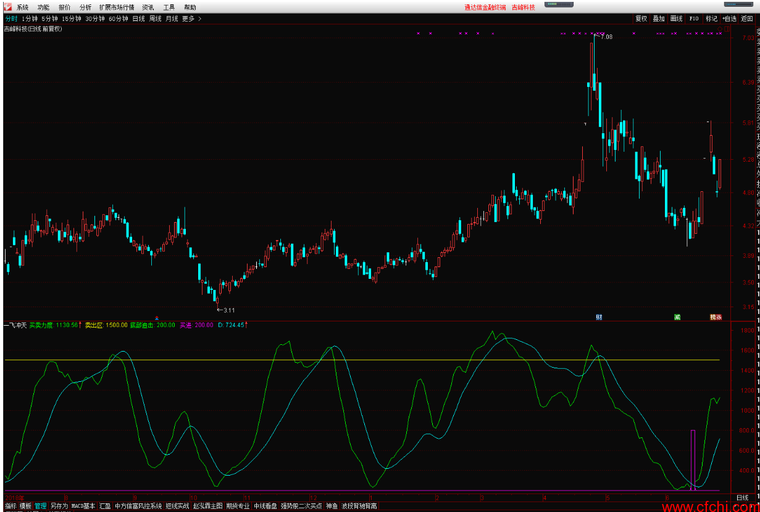Click the 财 marker badge on the chart
The height and width of the screenshot is (512, 760).
pyautogui.click(x=598, y=317)
